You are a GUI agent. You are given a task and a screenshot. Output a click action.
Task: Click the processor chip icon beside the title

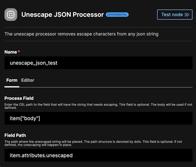click(x=11, y=14)
